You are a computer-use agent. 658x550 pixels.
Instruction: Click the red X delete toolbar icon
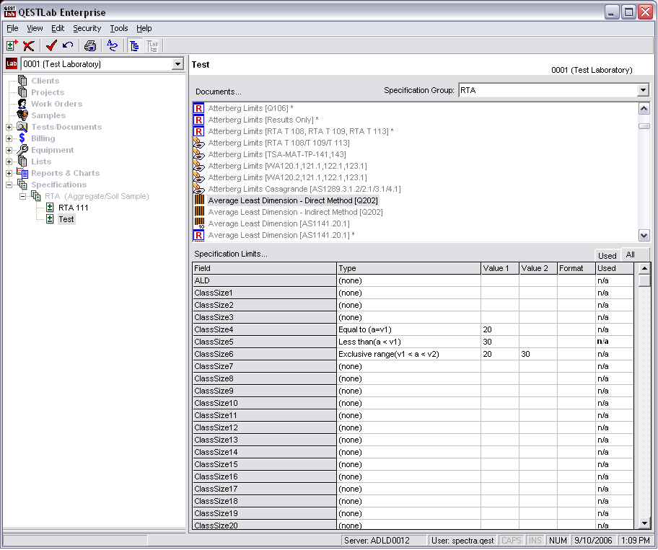(x=29, y=46)
